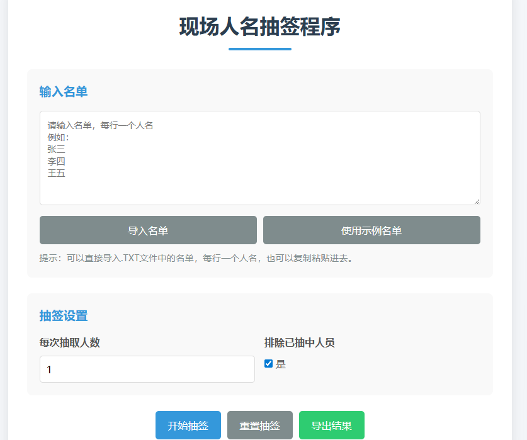Viewport: 527px width, 440px height.
Task: Start the draw with 开始抽签
Action: pyautogui.click(x=188, y=426)
